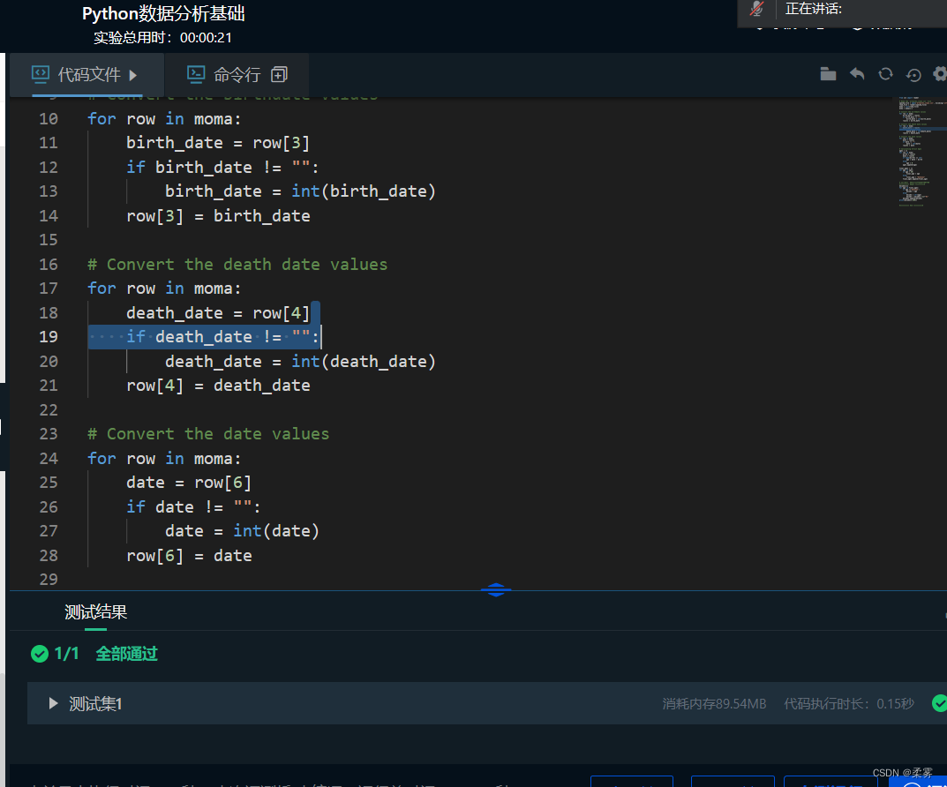
Task: Click the code minimap overview
Action: 921,152
